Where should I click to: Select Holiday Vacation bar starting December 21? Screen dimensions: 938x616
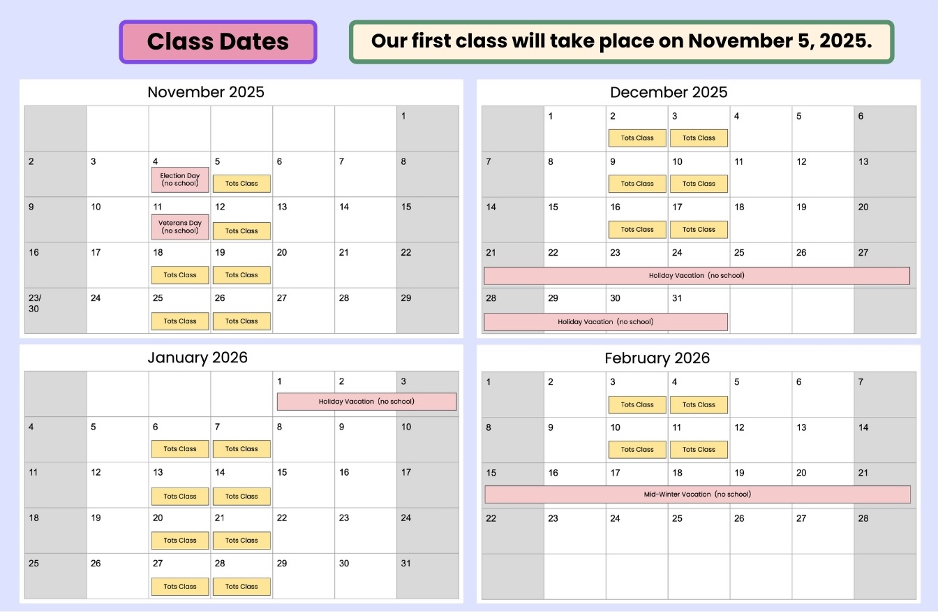pos(697,276)
